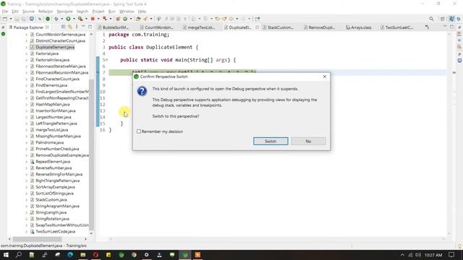Screen dimensions: 463x260
Task: Open the Package Explorer view menu
Action: [77, 27]
